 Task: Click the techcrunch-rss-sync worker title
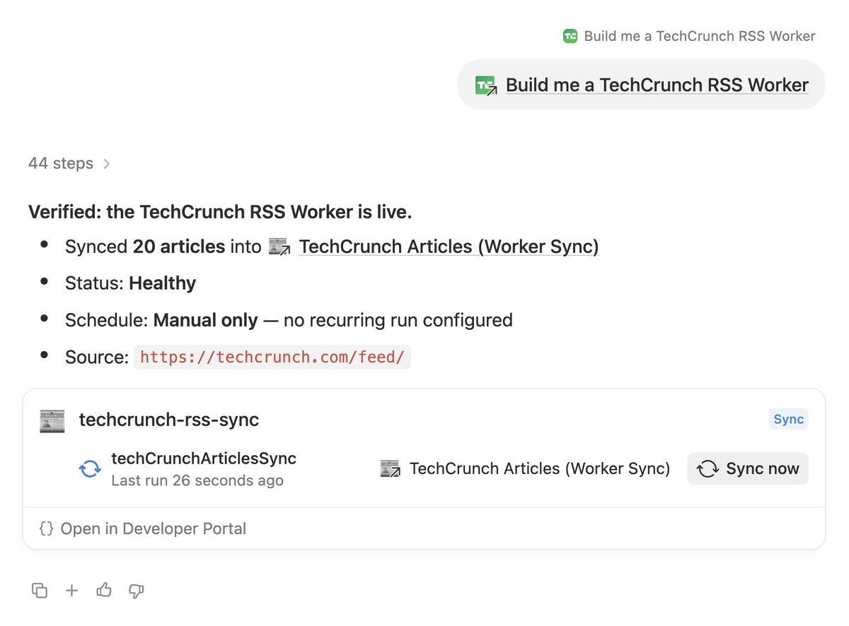click(x=169, y=420)
